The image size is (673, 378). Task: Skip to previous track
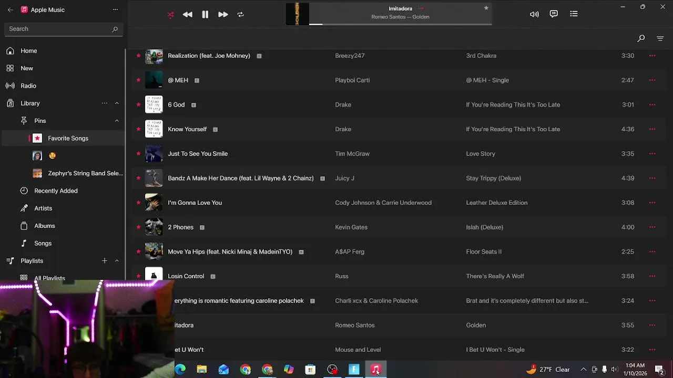188,15
